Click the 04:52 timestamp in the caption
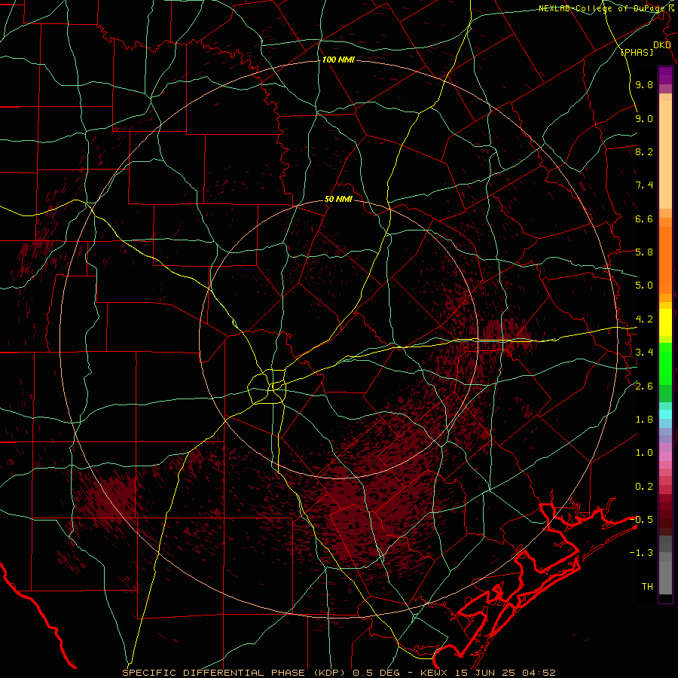Screen dimensions: 678x678 [x=539, y=673]
